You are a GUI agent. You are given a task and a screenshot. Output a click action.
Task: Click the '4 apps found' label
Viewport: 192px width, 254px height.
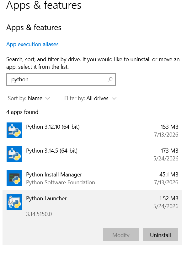(x=22, y=112)
